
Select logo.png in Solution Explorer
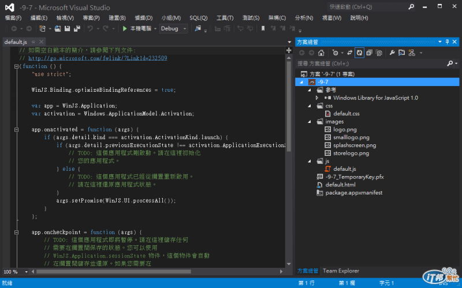345,129
